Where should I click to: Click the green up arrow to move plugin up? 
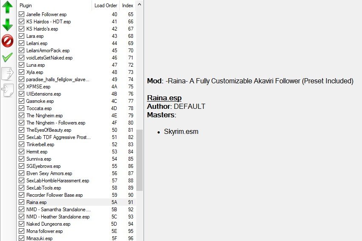pos(7,7)
